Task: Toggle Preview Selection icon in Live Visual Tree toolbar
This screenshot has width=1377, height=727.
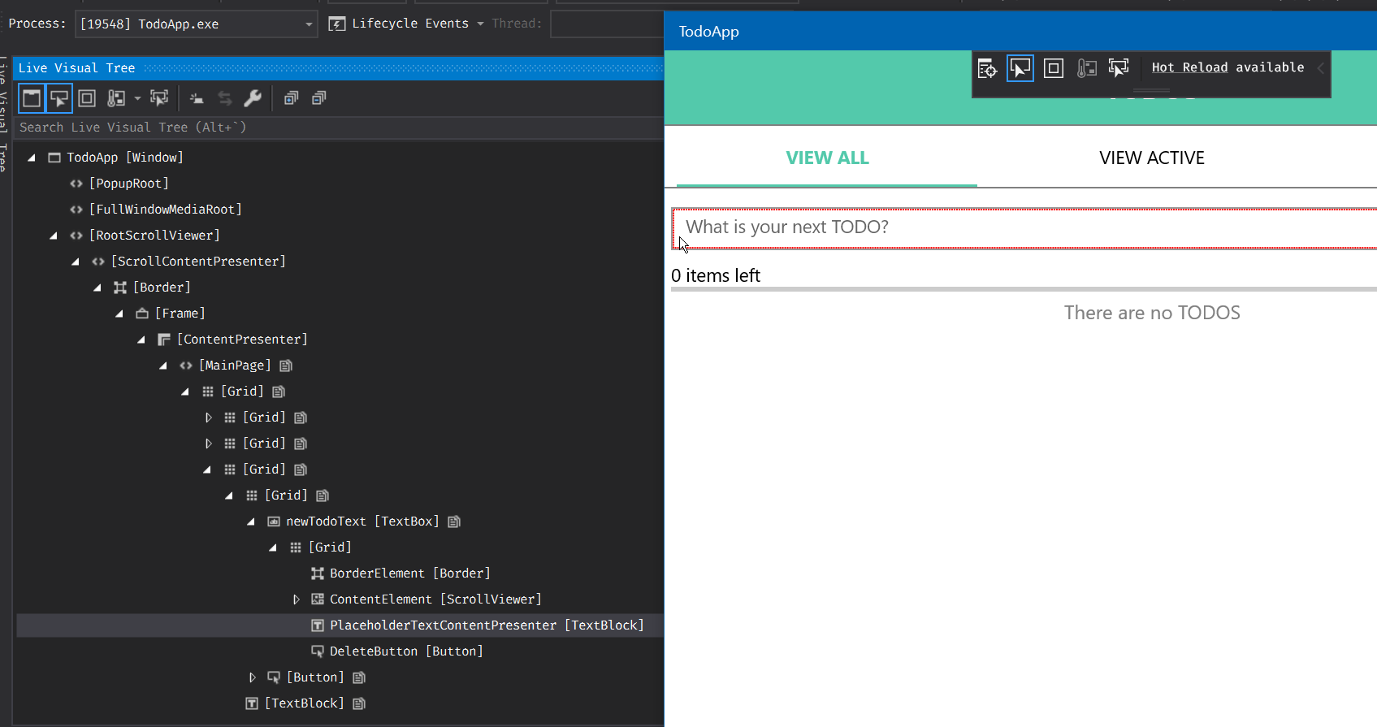Action: tap(159, 98)
